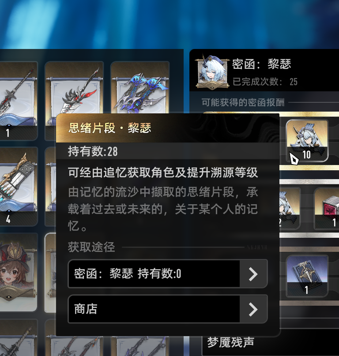Open the 商店 source chevron arrow
Screen dimensions: 339x356
[x=253, y=309]
